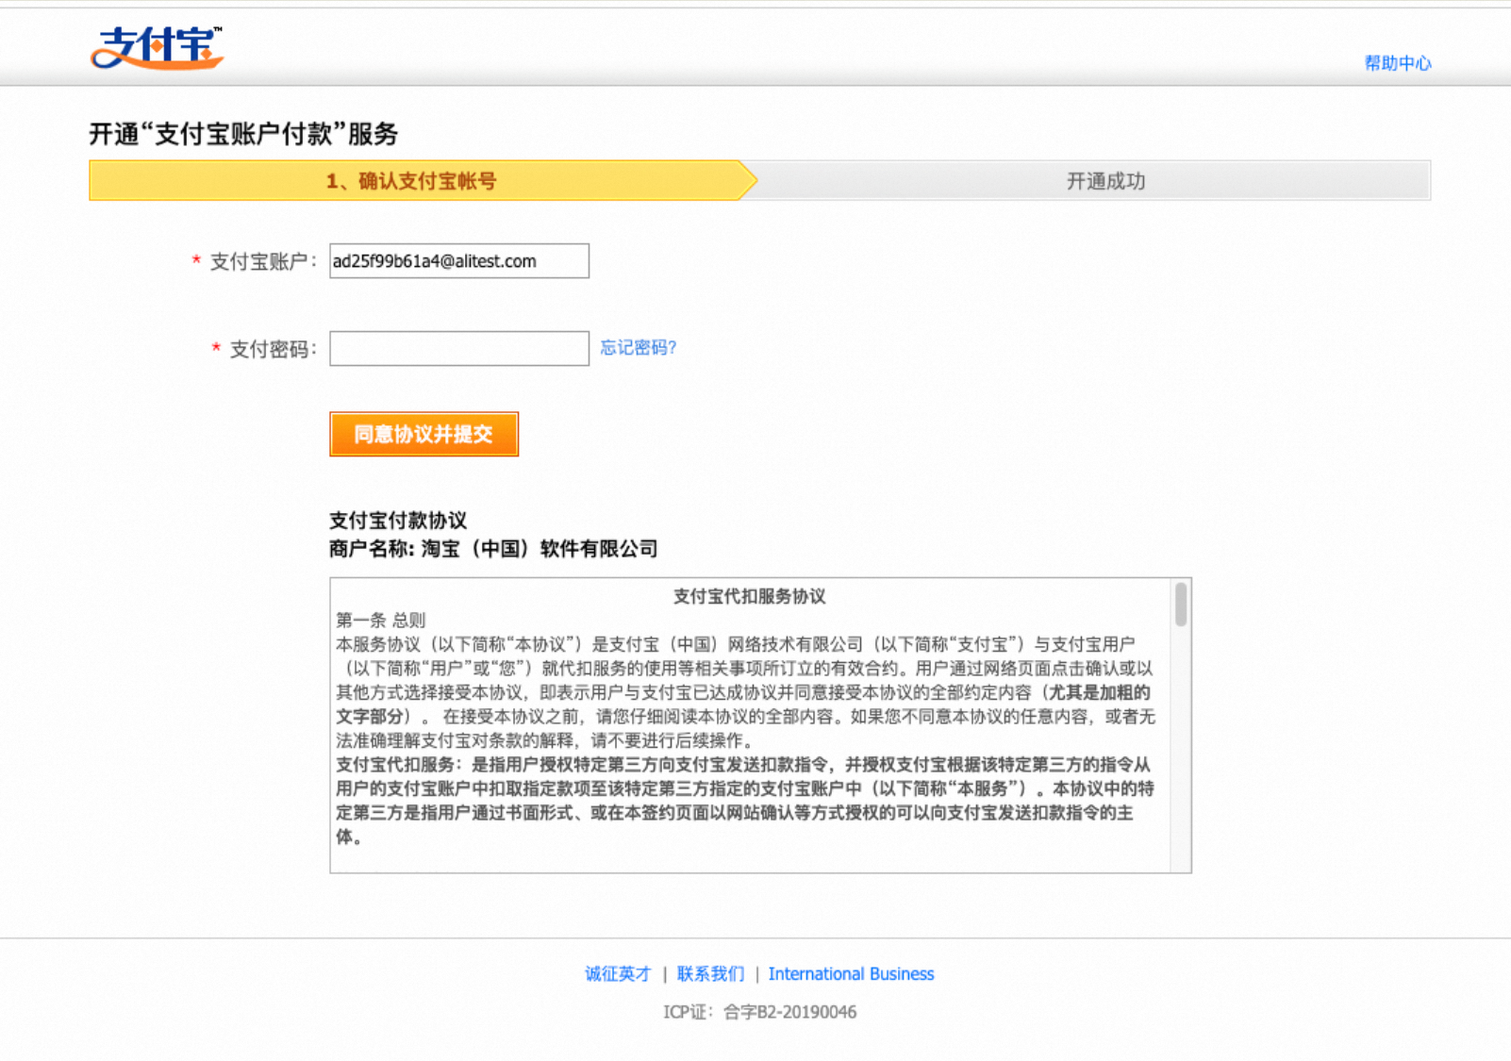Screen dimensions: 1511x1061
Task: Focus the 支付密码 password field
Action: click(x=458, y=348)
